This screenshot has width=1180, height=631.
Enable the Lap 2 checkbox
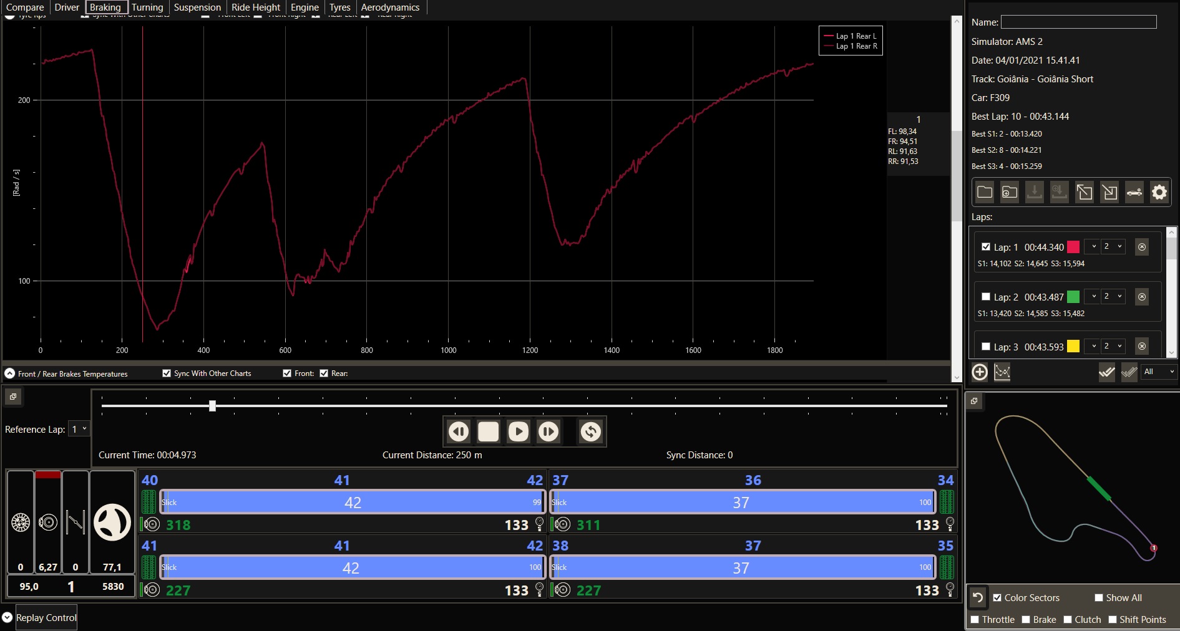(x=986, y=297)
